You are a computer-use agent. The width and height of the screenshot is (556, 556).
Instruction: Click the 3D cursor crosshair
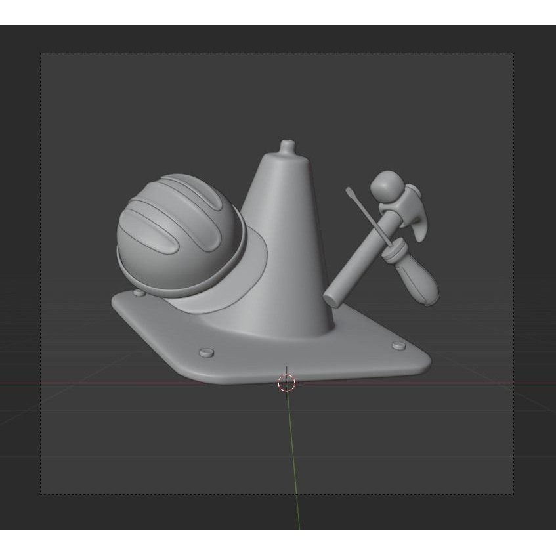pos(288,384)
